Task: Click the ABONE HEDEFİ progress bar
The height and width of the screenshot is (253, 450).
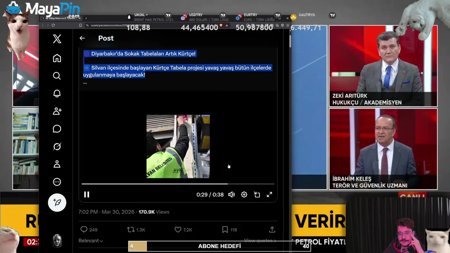Action: pyautogui.click(x=219, y=246)
